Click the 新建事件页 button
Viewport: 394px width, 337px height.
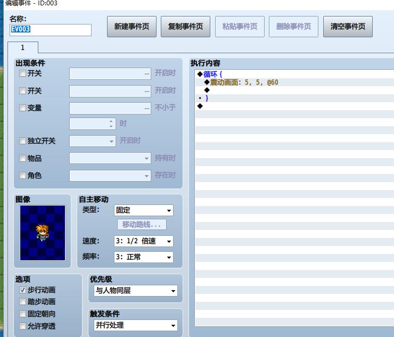click(x=132, y=27)
